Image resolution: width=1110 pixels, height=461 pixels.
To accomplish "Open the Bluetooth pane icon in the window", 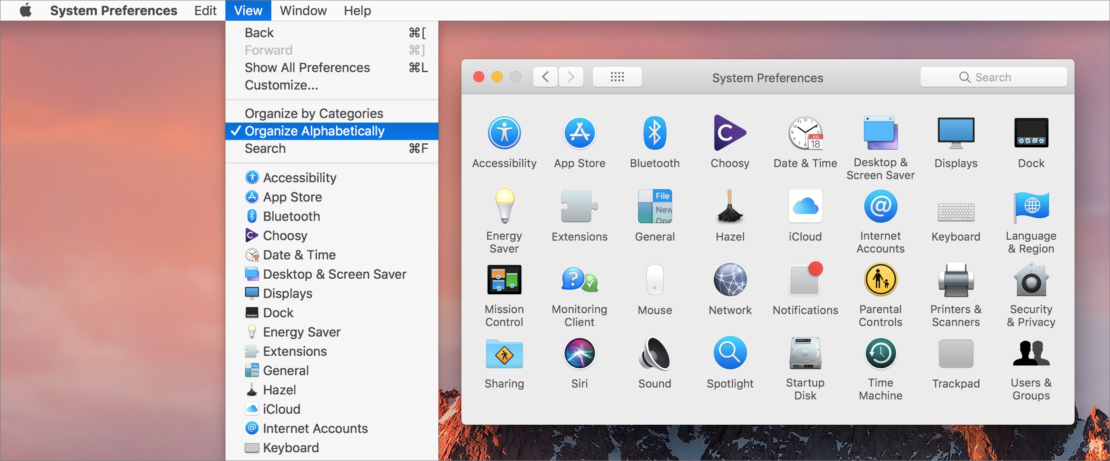I will [655, 133].
